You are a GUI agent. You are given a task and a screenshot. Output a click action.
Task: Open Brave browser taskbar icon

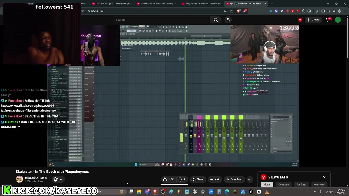point(155,192)
